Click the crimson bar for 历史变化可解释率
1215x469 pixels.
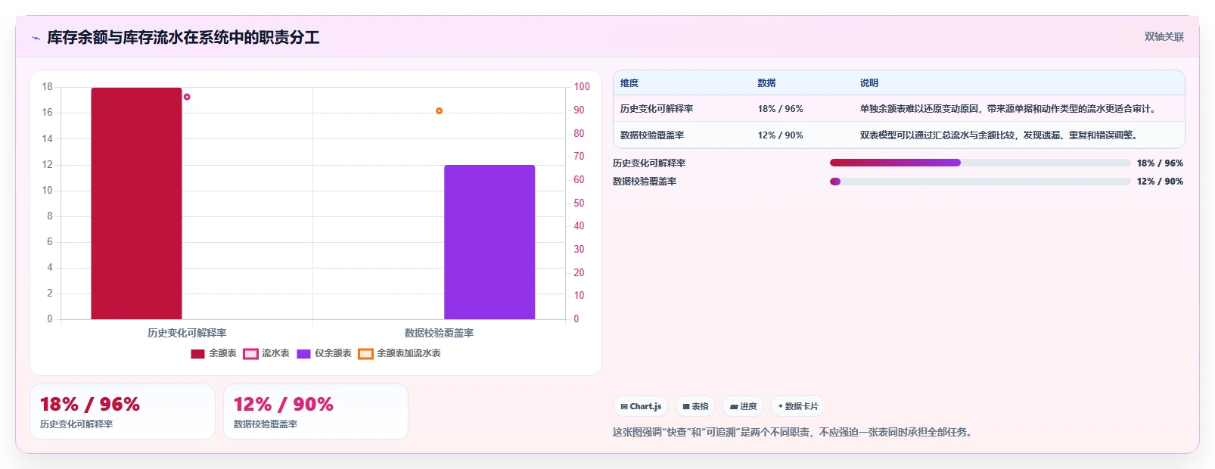click(x=136, y=203)
